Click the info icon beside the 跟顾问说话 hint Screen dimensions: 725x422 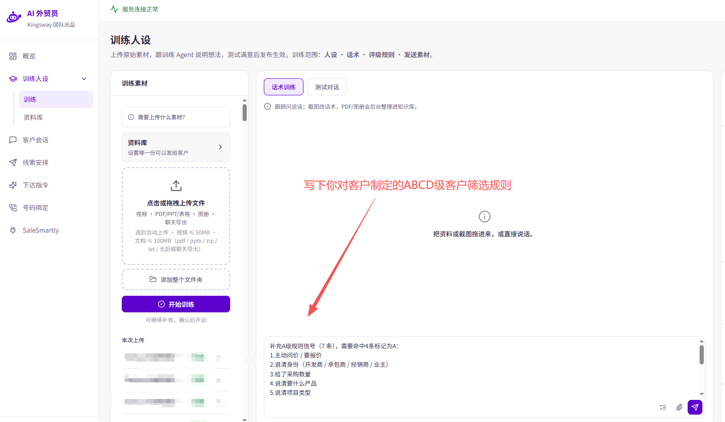pyautogui.click(x=267, y=106)
